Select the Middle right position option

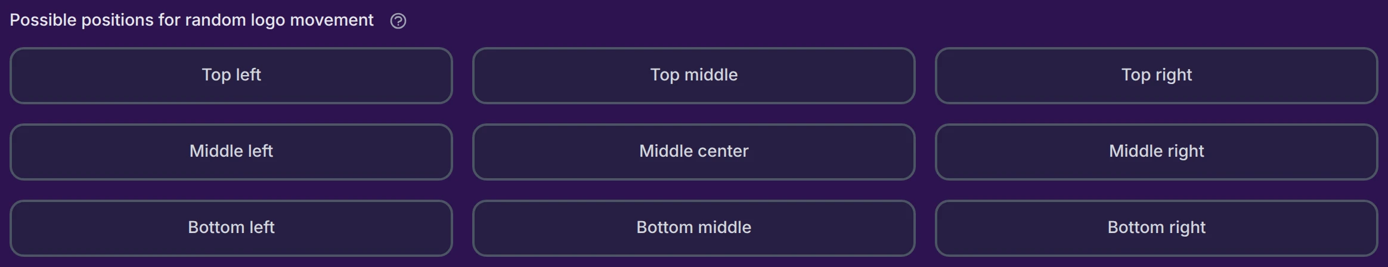tap(1157, 152)
